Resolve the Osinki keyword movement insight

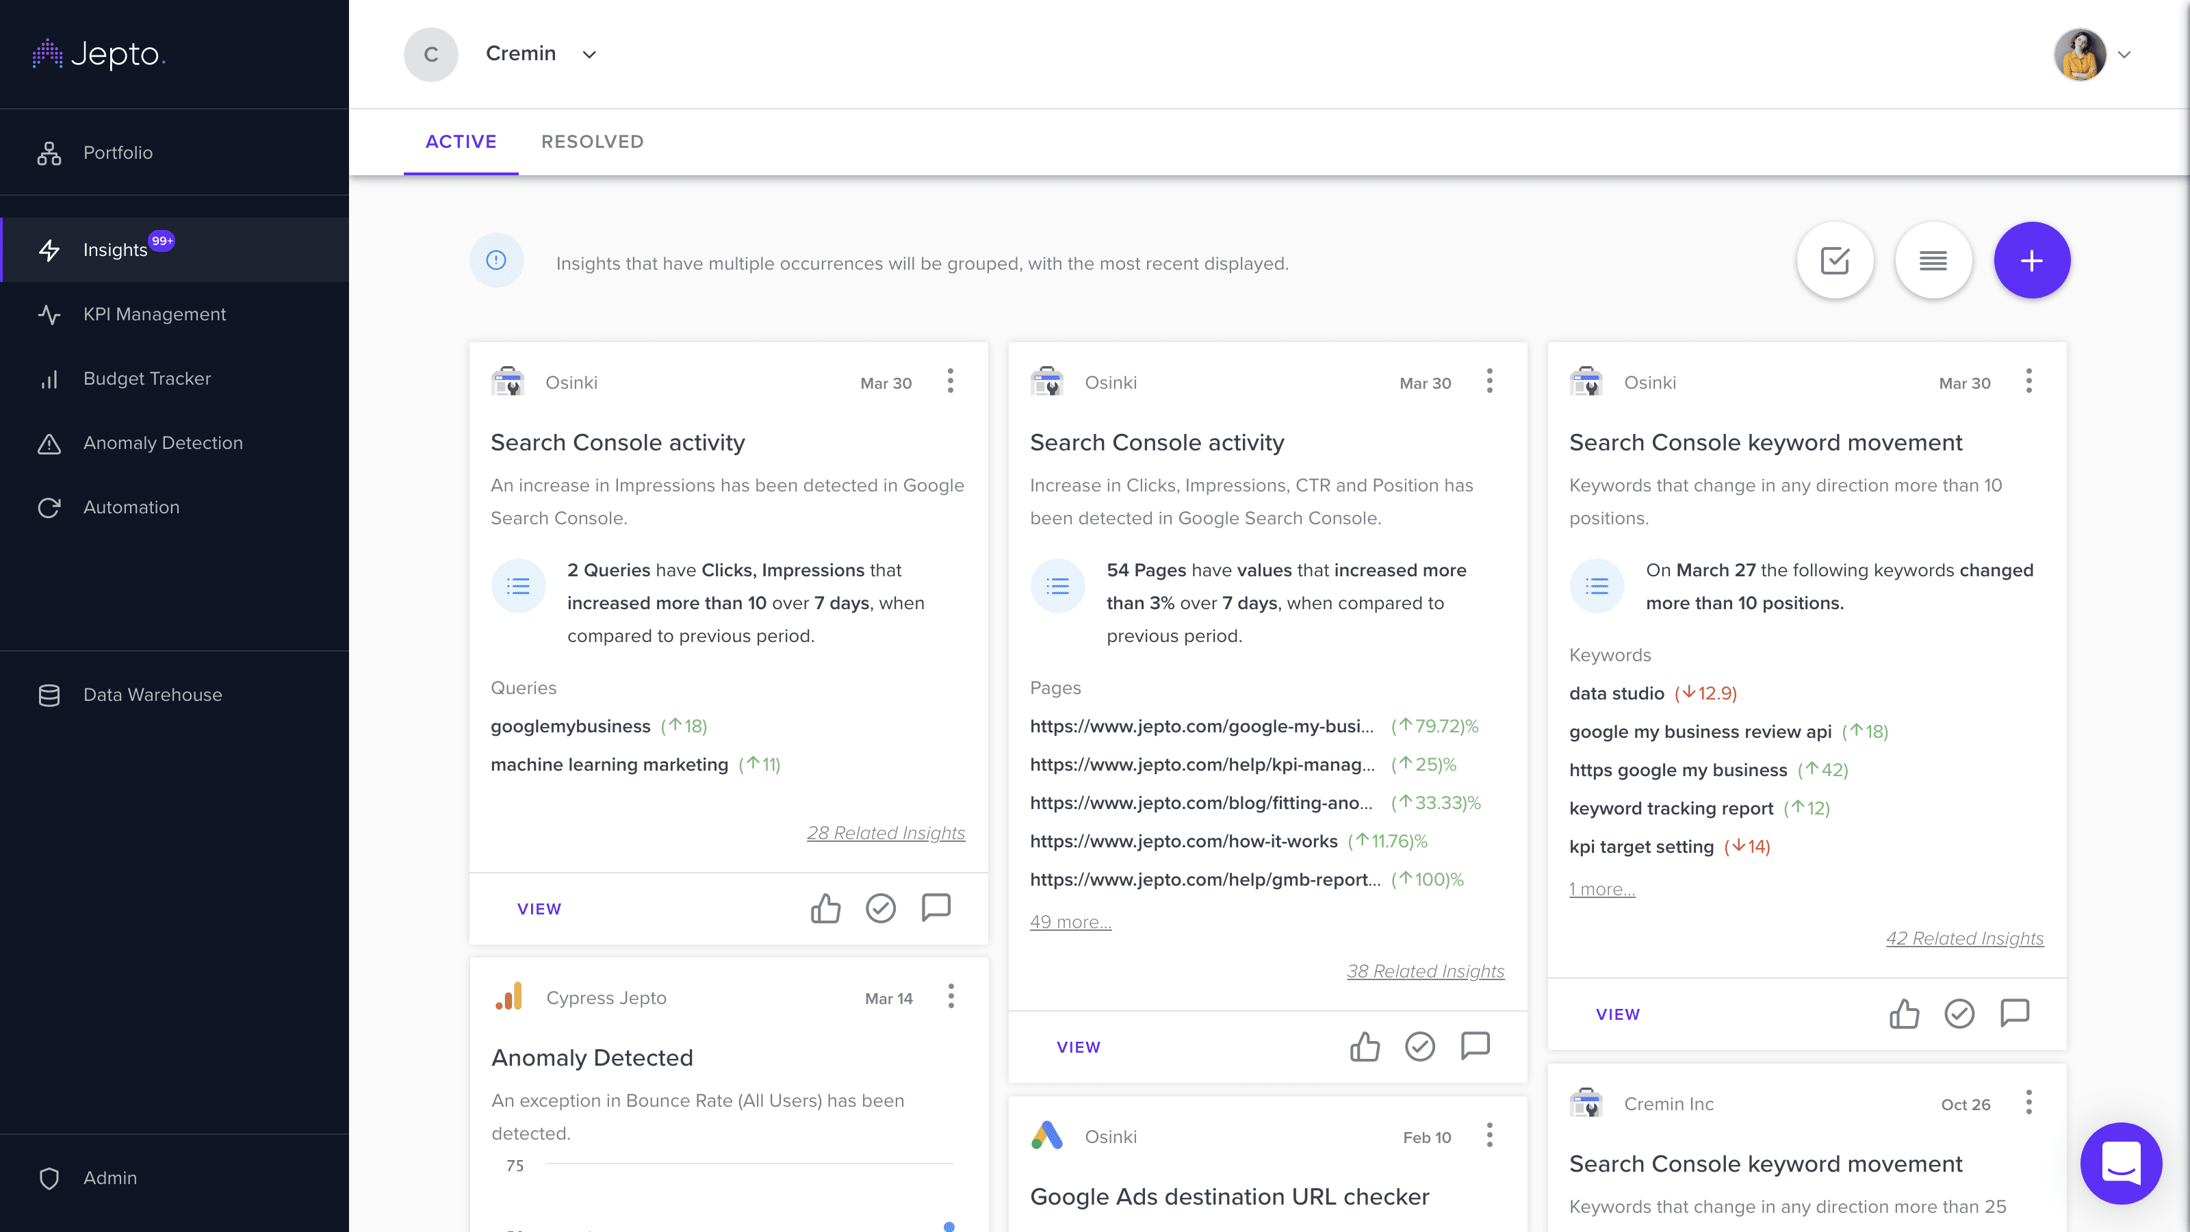1959,1014
